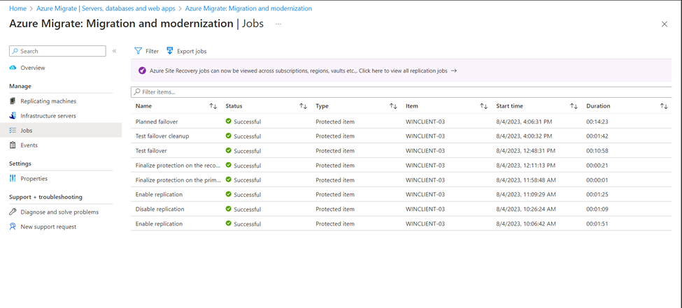Click Protected item in Disable replication row
This screenshot has height=308, width=682.
335,209
